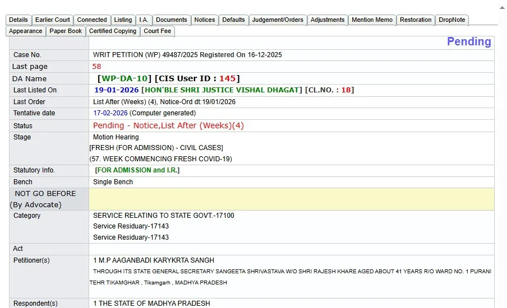This screenshot has height=308, width=507.
Task: Select the Connected tab
Action: click(92, 20)
